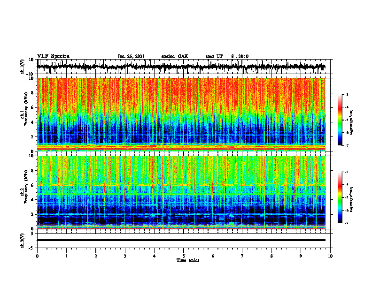
Task: Click the ch.2 colorbar log(PSD) unit label
Action: (x=352, y=199)
